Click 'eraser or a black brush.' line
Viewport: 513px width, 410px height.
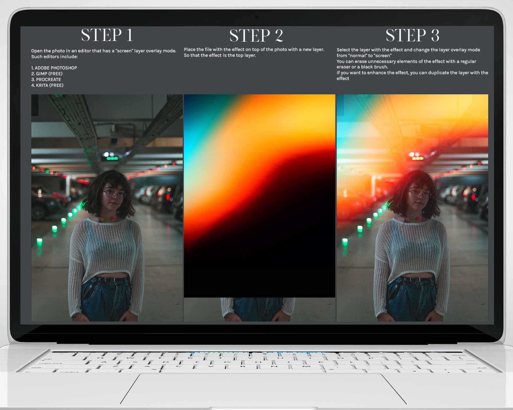coord(362,67)
